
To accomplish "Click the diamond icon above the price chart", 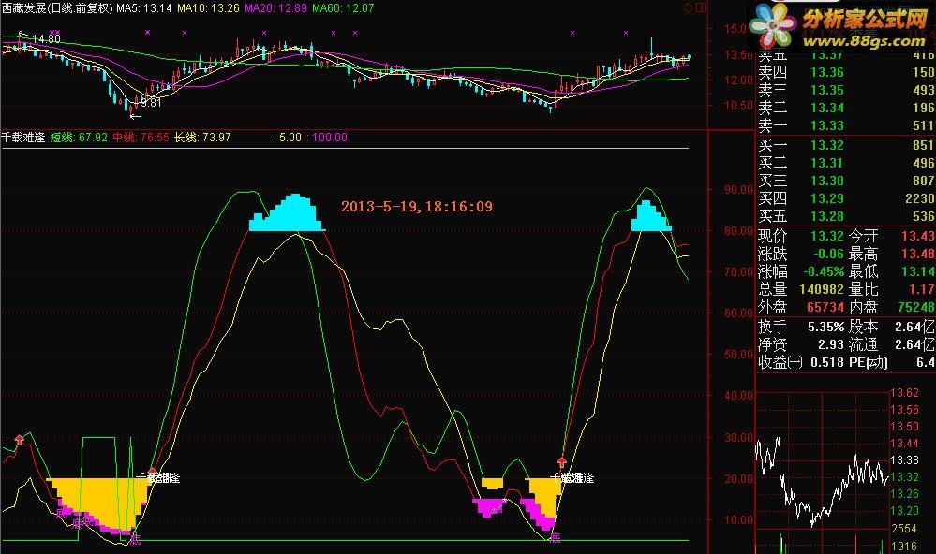I will coord(689,7).
